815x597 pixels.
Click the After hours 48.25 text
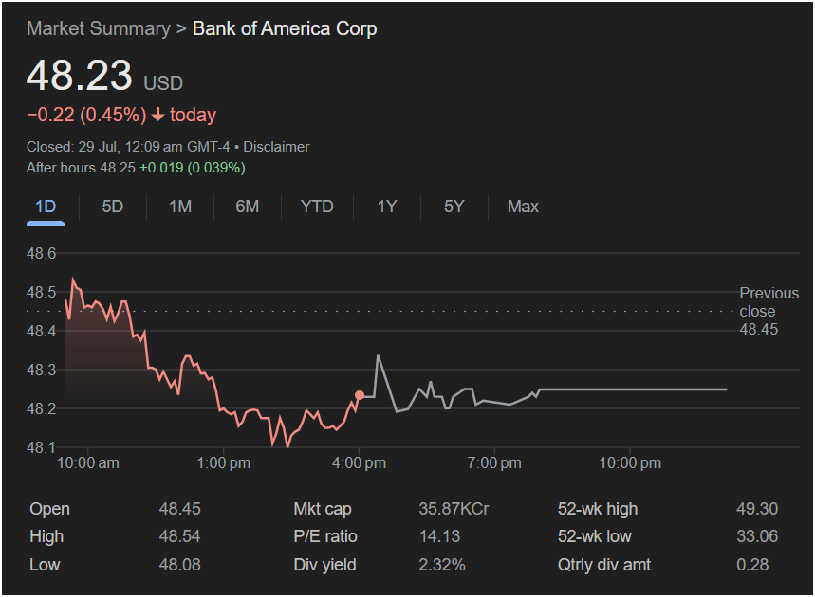[81, 168]
